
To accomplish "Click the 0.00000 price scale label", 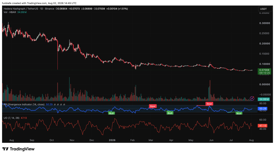I will [265, 84].
